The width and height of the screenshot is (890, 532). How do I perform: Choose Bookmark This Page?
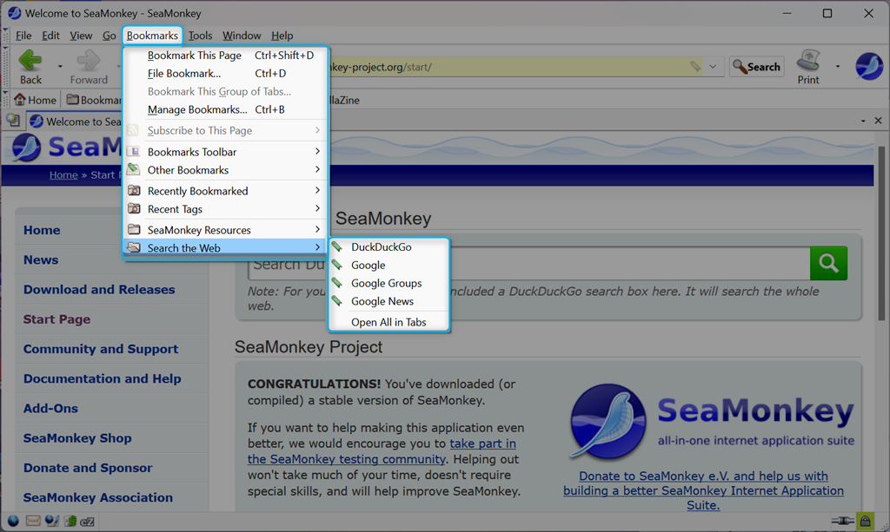pos(226,56)
